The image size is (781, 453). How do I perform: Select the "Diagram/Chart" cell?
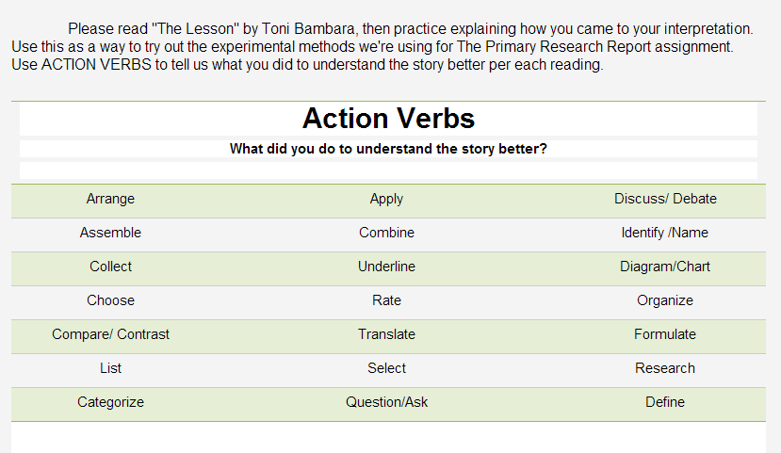[x=665, y=267]
